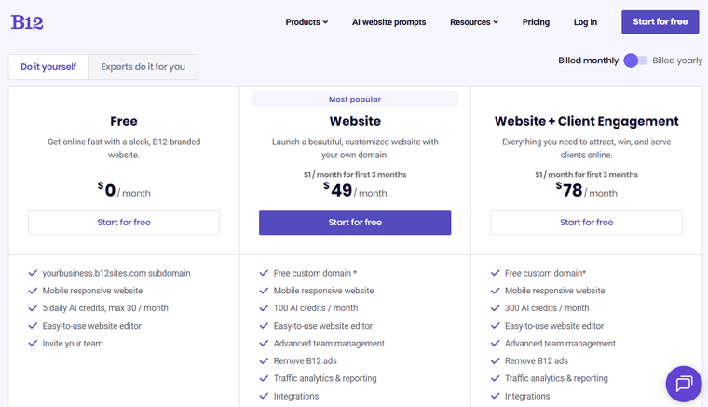Toggle billing between monthly and yearly
This screenshot has height=407, width=708.
[x=635, y=61]
